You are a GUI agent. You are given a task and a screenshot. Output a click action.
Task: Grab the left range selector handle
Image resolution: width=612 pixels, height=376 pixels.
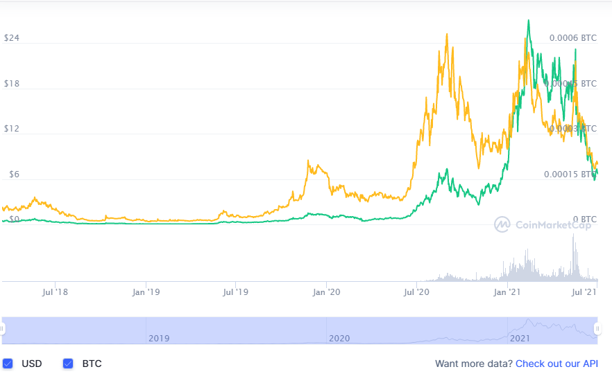point(2,329)
